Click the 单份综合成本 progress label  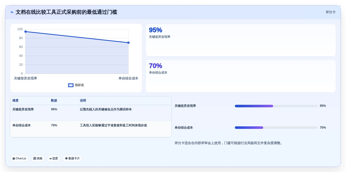tap(184, 128)
